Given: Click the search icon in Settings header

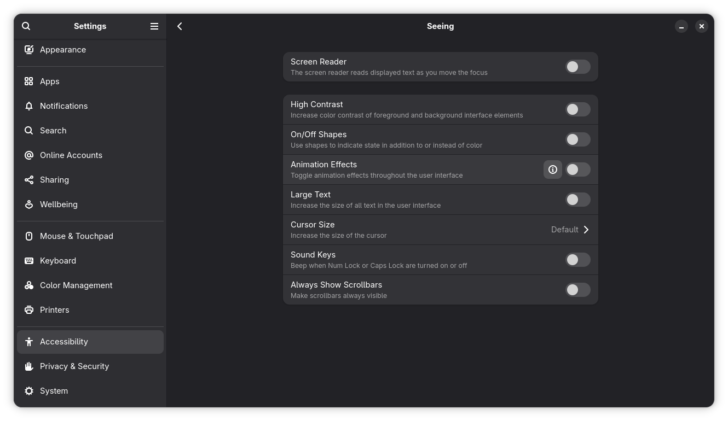Looking at the screenshot, I should coord(26,26).
